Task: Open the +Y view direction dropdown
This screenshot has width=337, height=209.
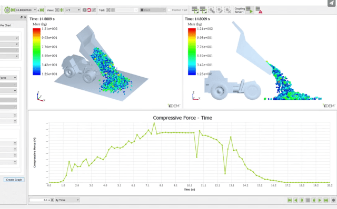Action: pyautogui.click(x=73, y=10)
